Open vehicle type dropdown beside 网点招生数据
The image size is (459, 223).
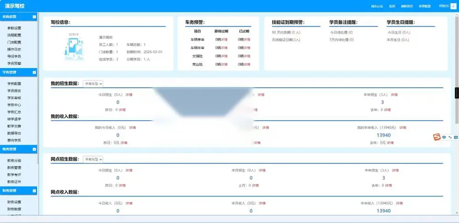click(x=93, y=159)
